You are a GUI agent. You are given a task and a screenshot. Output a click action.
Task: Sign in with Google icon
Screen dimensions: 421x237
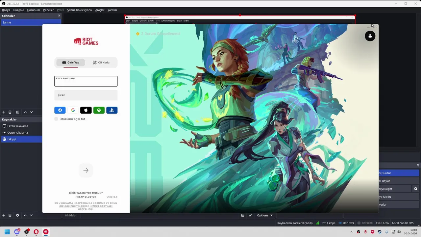[x=73, y=110]
